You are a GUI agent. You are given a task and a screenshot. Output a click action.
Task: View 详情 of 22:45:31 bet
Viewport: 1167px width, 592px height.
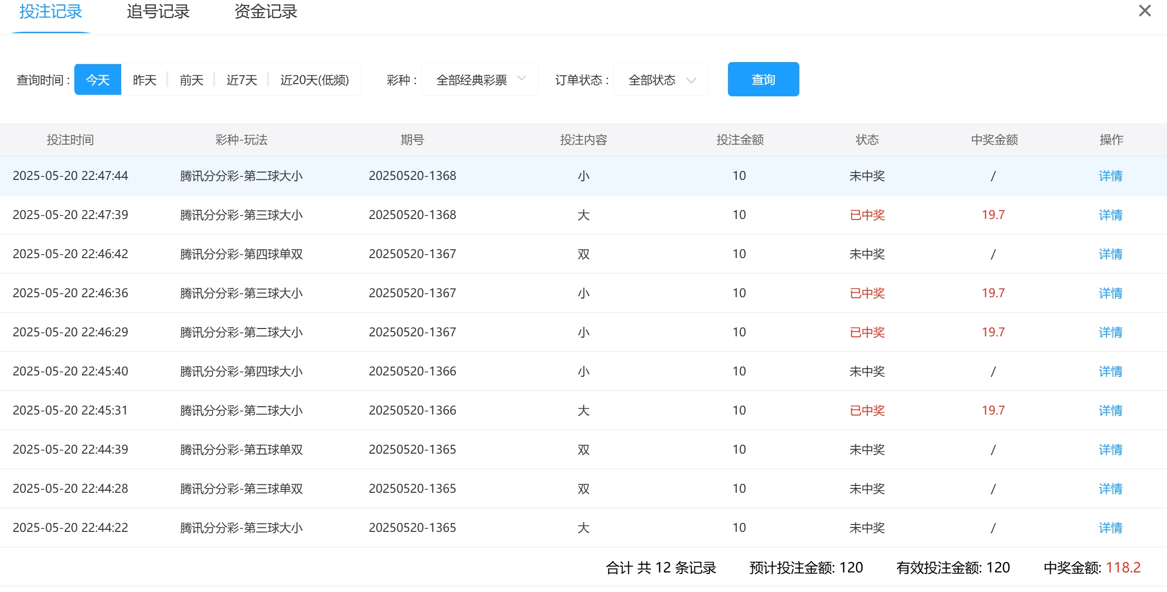[1110, 411]
